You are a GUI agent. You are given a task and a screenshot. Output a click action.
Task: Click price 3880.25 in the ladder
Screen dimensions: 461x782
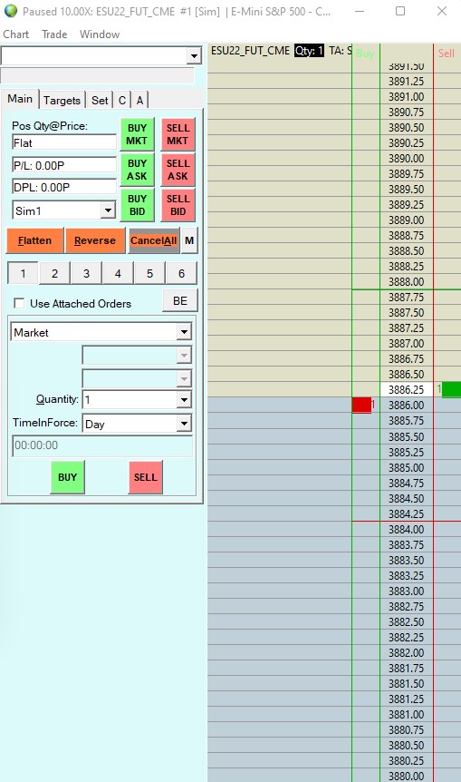coord(407,760)
